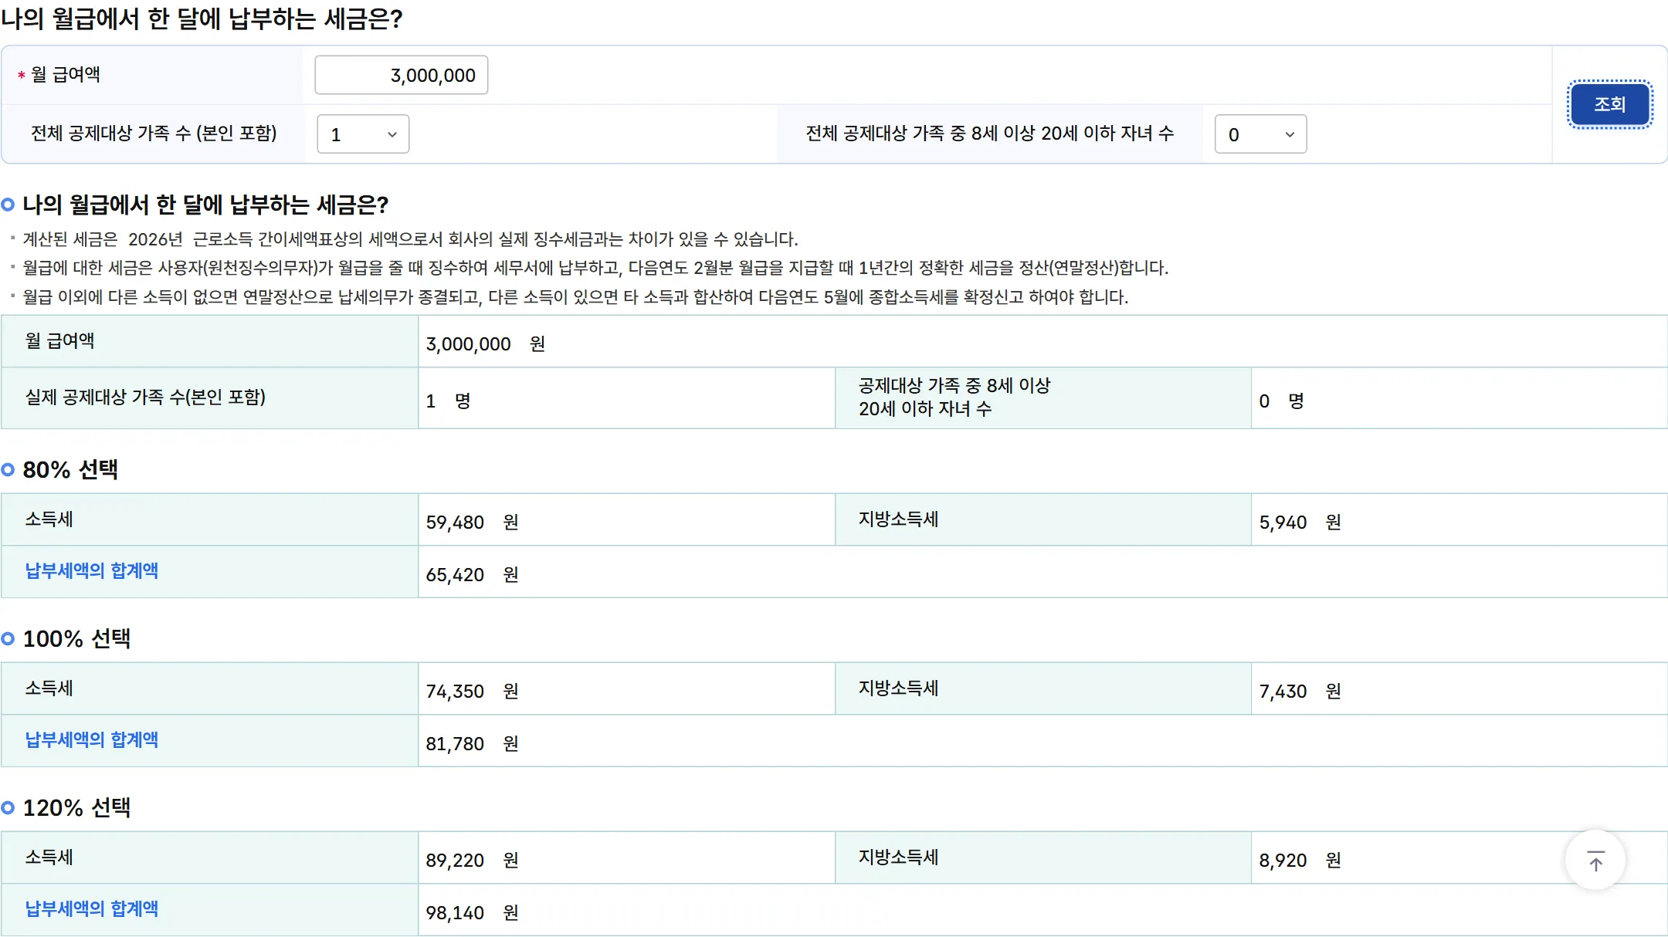Click the 100% 선택 section heading
Viewport: 1668px width, 937px height.
pos(76,638)
